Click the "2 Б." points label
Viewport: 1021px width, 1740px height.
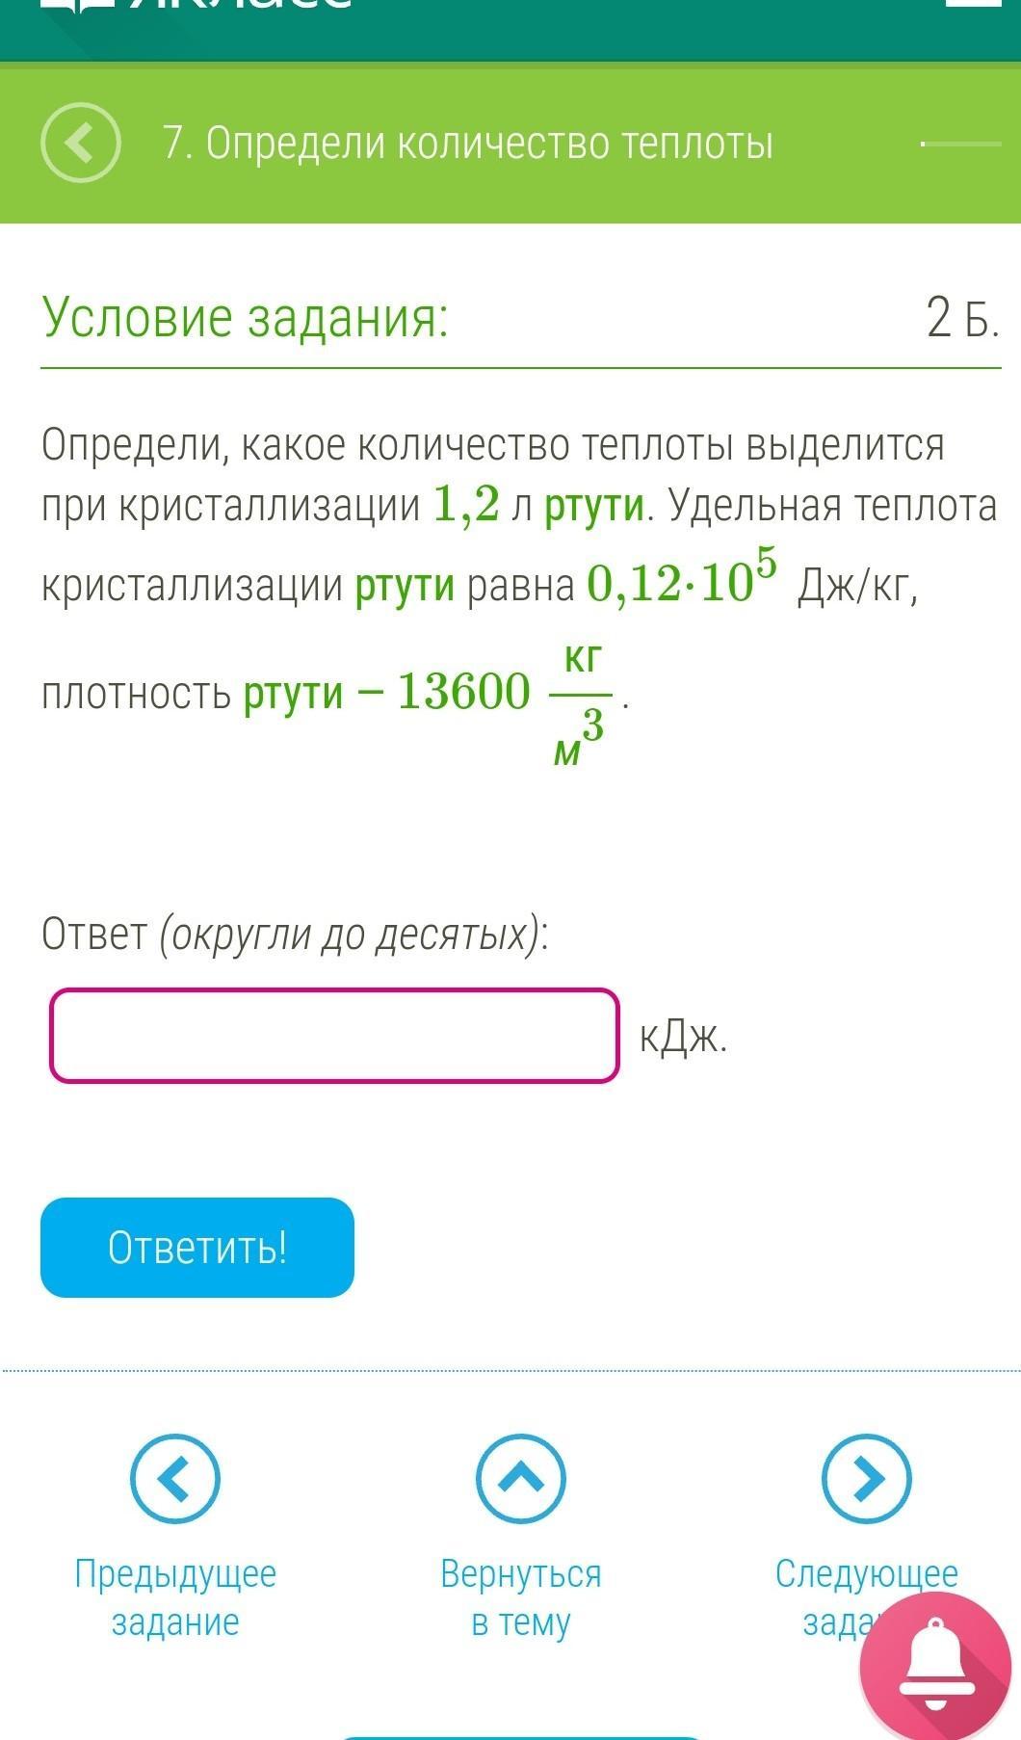962,318
